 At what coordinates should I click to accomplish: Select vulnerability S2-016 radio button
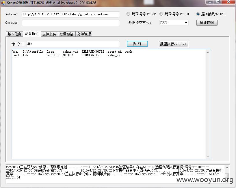tap(198, 14)
